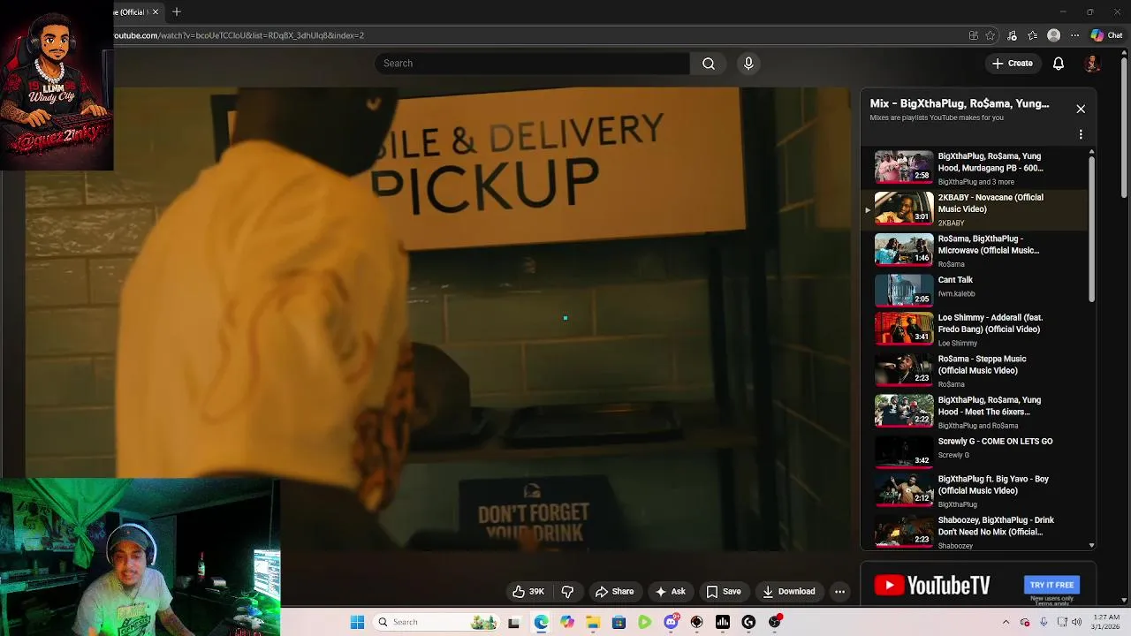Click the microphone tray icon
This screenshot has height=636, width=1131.
point(1044,622)
